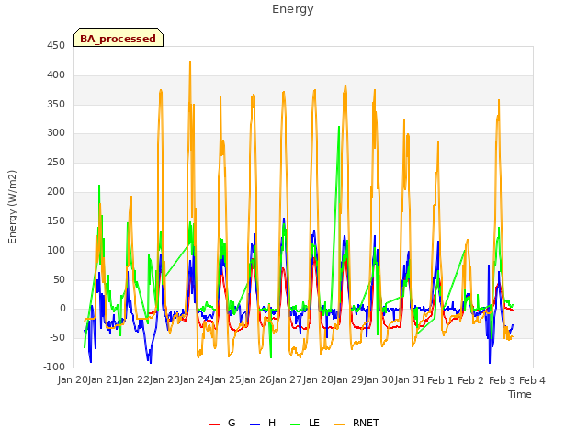Click the -50 y-axis tick label
The width and height of the screenshot is (588, 441).
[57, 338]
